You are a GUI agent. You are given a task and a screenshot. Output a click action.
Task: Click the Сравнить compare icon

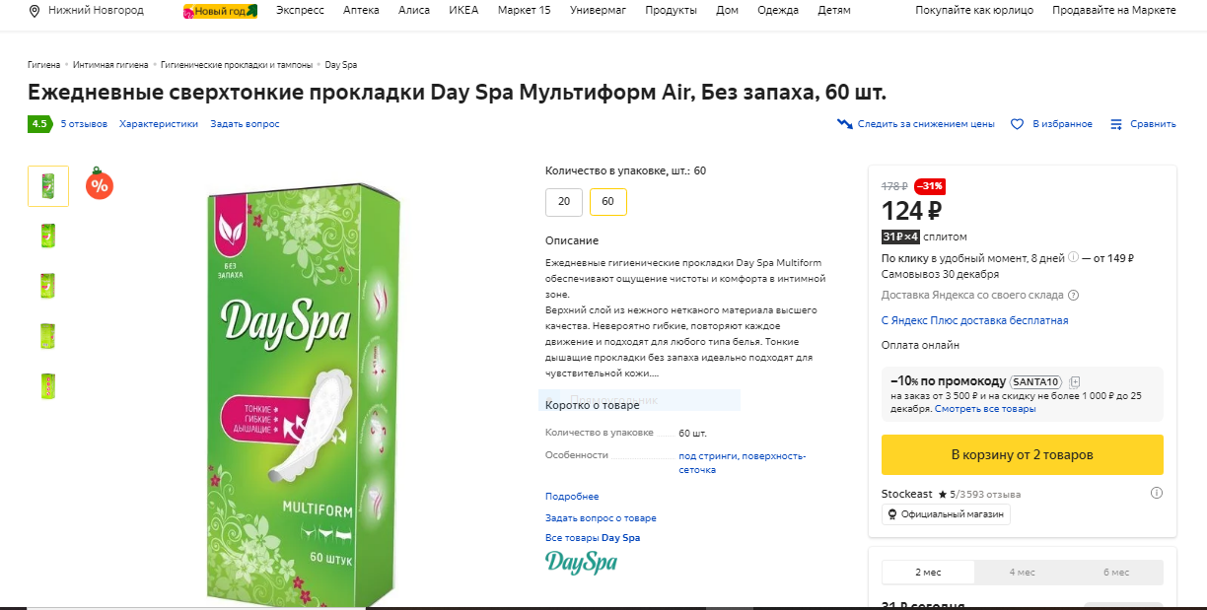1115,124
